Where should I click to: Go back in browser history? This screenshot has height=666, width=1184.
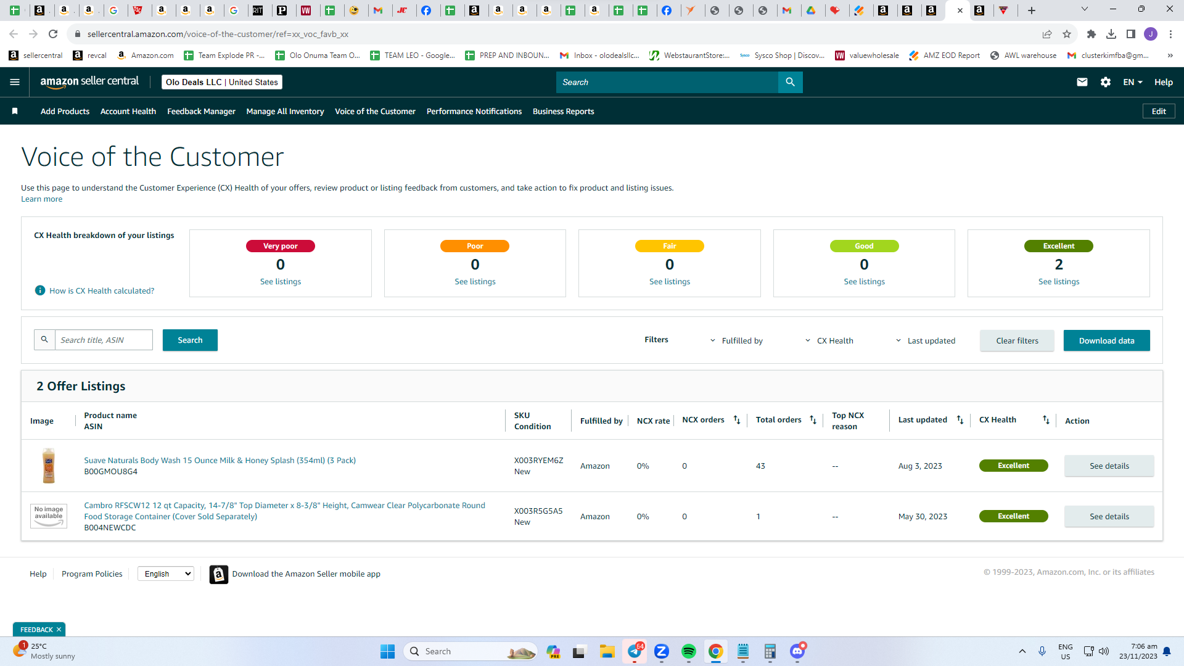(x=14, y=34)
